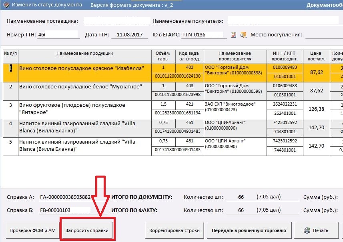Click the row number 4 cell
Image resolution: width=343 pixels, height=242 pixels.
click(x=10, y=124)
